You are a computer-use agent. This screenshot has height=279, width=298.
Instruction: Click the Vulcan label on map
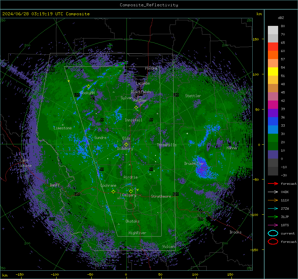pos(168,246)
